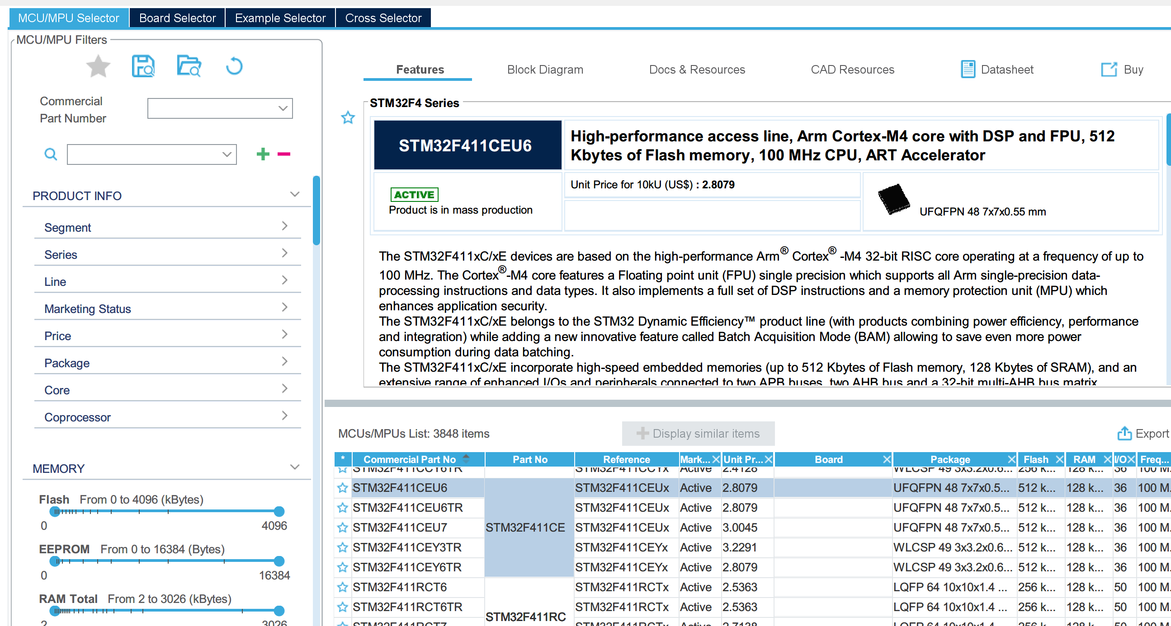Click the Export icon above list
The width and height of the screenshot is (1171, 626).
(1124, 434)
